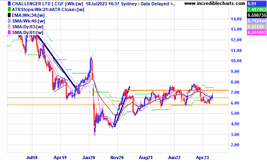This screenshot has height=162, width=267.
Task: Click the magenta 6.261803 SMA value box
Action: (257, 32)
